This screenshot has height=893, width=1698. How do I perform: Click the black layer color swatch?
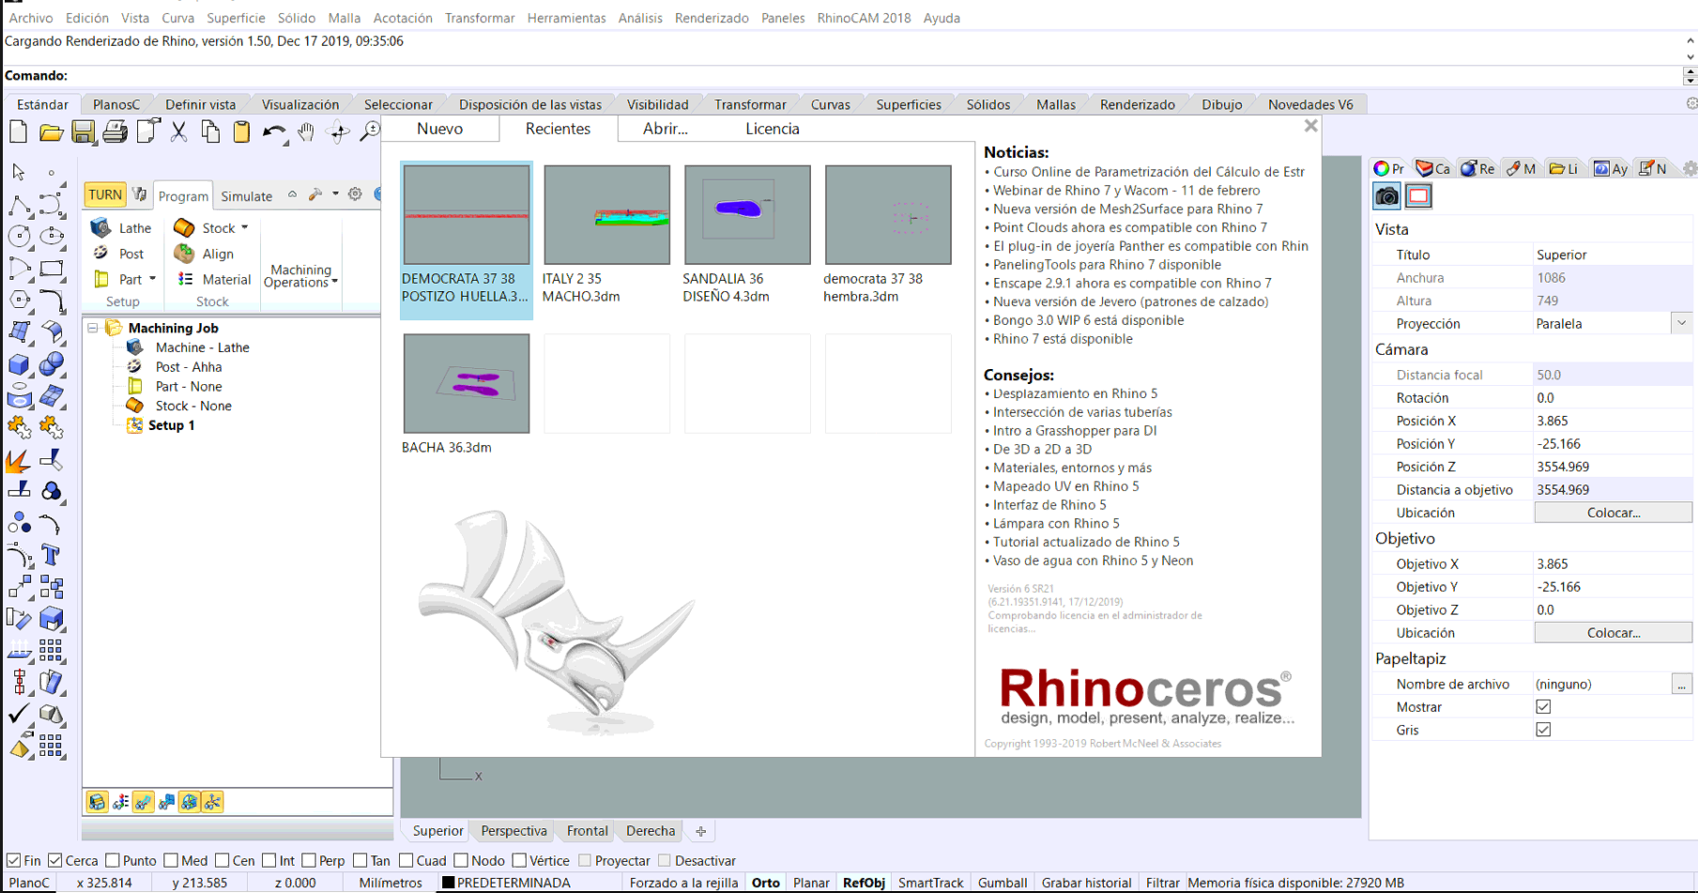click(x=448, y=883)
